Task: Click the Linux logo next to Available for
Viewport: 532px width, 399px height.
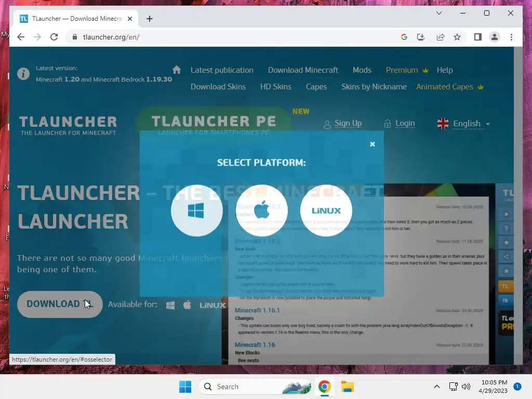Action: pos(212,305)
